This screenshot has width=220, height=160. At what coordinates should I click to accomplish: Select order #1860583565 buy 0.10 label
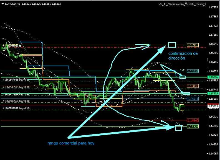pos(16,109)
